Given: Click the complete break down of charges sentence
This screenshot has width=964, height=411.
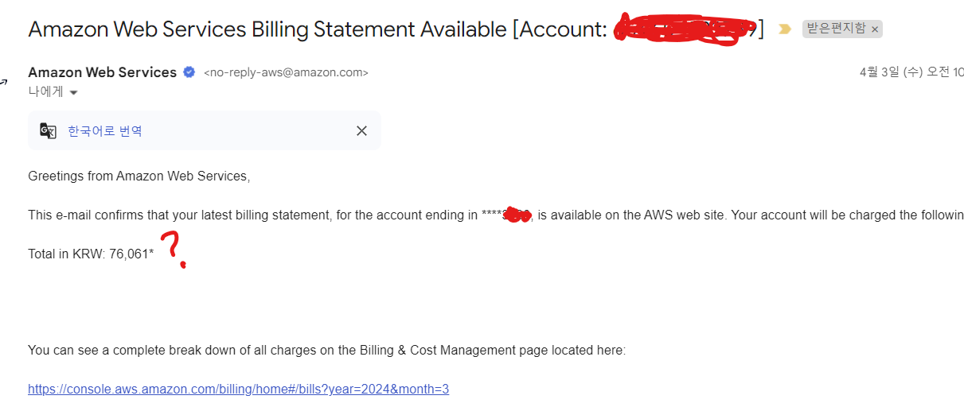Looking at the screenshot, I should coord(326,350).
